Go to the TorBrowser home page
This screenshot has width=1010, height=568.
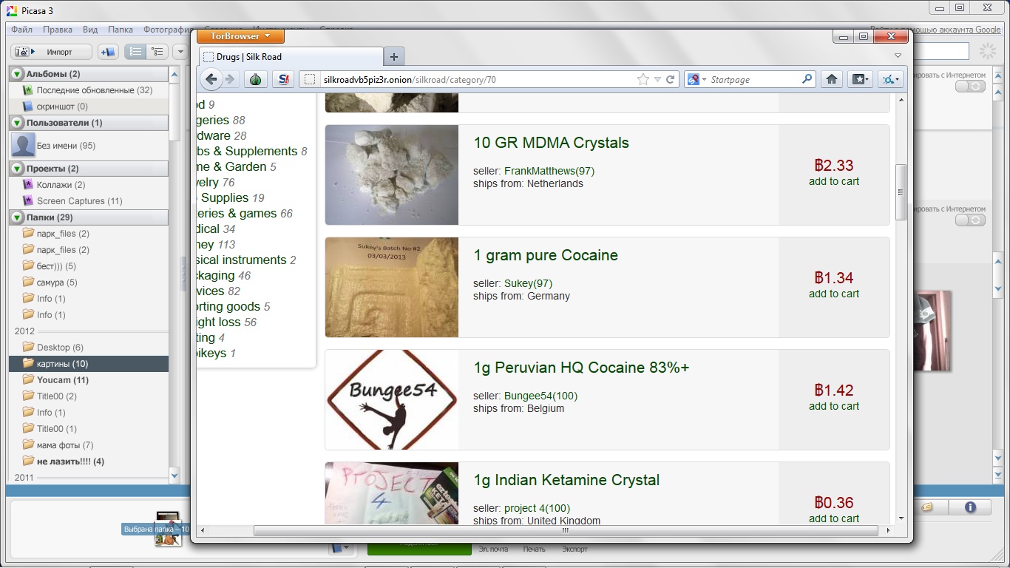[832, 79]
